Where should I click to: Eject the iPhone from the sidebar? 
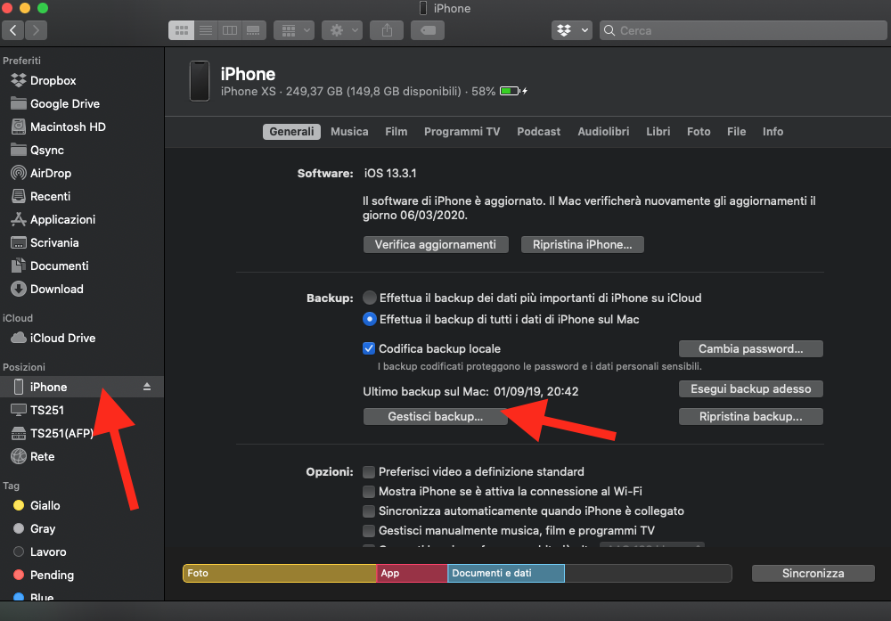point(147,387)
